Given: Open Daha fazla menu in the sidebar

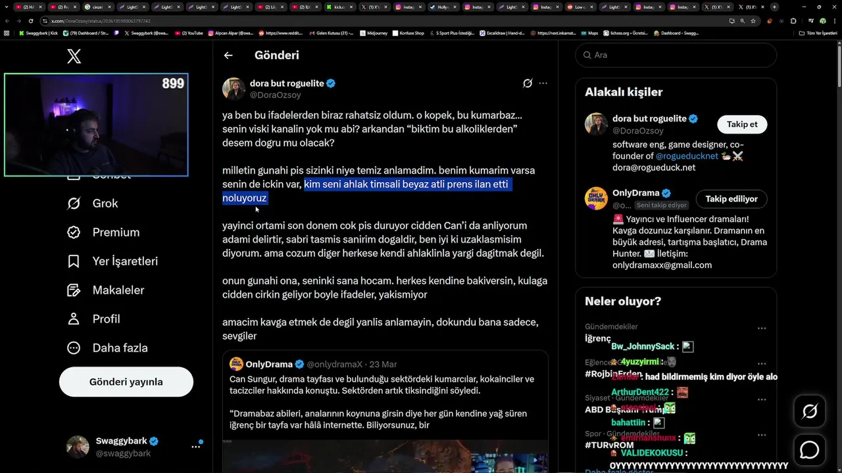Looking at the screenshot, I should pos(107,348).
